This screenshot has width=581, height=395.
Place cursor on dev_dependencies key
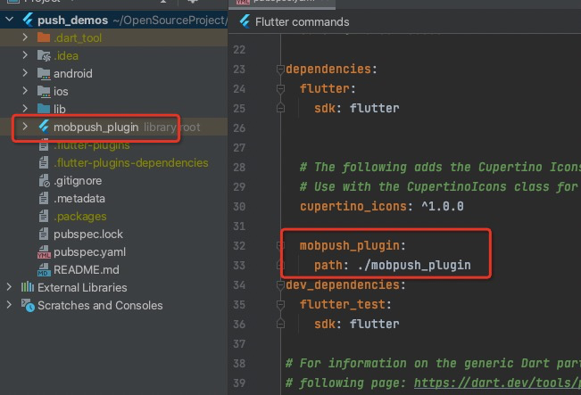click(343, 284)
